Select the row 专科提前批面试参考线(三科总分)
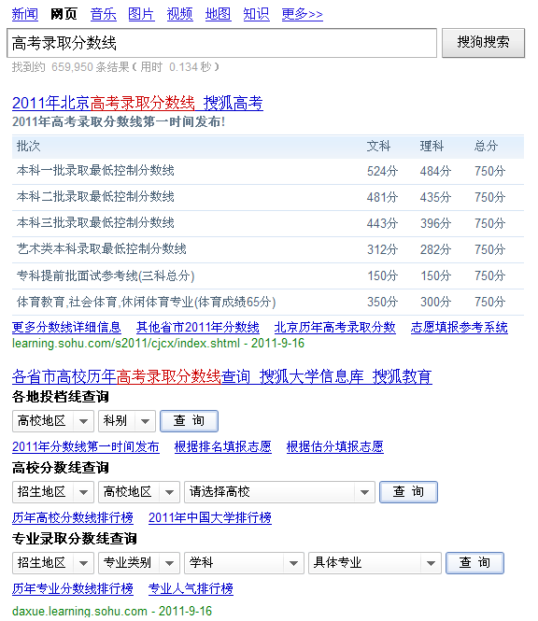Image resolution: width=538 pixels, height=621 pixels. pyautogui.click(x=268, y=275)
